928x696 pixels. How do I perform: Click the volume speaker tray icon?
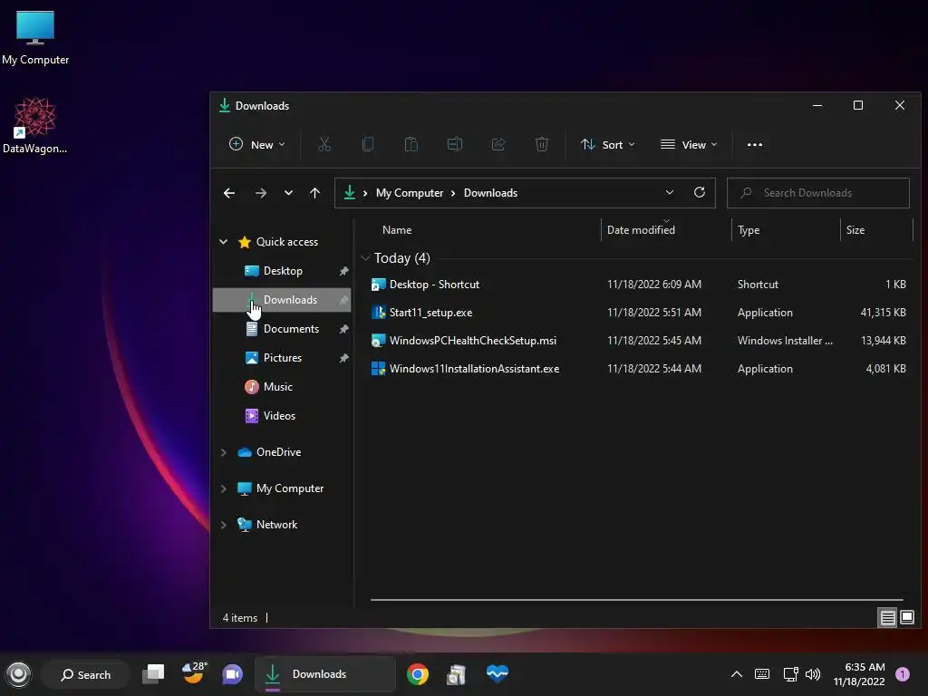click(x=813, y=674)
